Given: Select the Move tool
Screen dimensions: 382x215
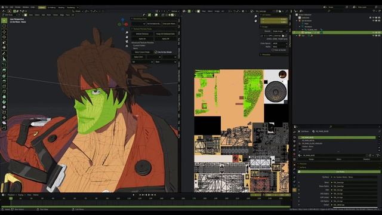Looking at the screenshot, I should click(4, 32).
